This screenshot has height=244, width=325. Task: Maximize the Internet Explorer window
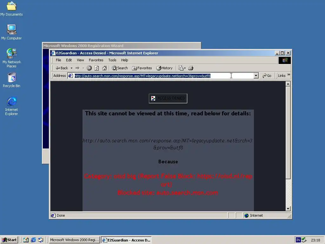[282, 53]
